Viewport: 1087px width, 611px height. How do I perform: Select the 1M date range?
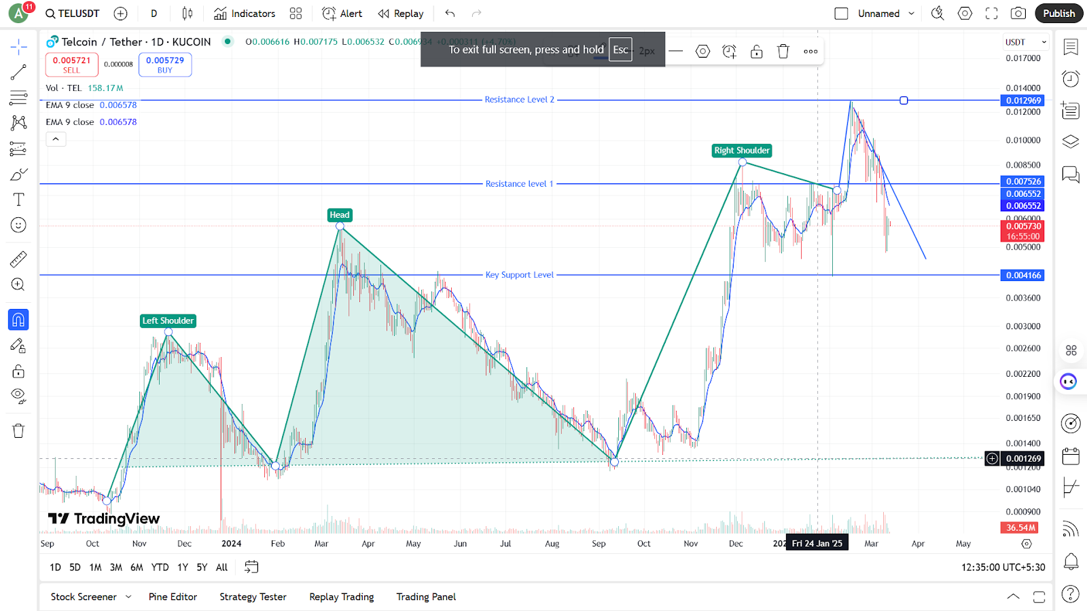point(95,568)
